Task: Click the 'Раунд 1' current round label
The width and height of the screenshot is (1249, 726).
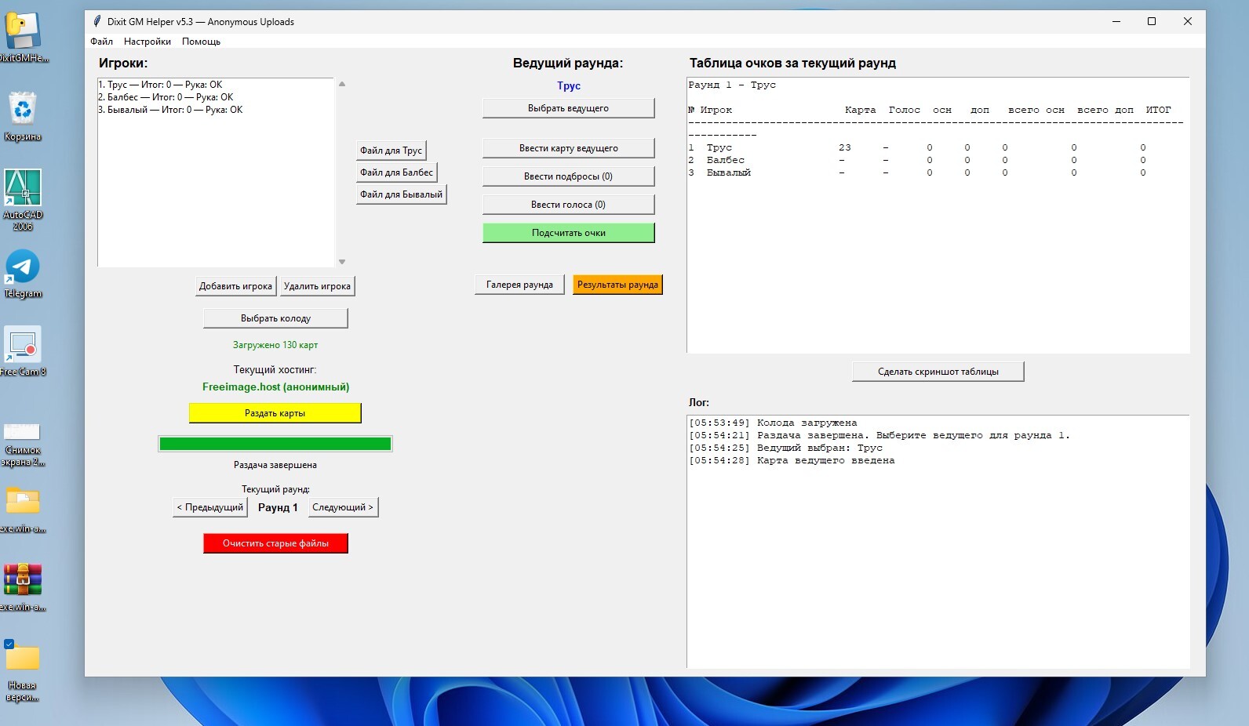Action: pyautogui.click(x=278, y=507)
